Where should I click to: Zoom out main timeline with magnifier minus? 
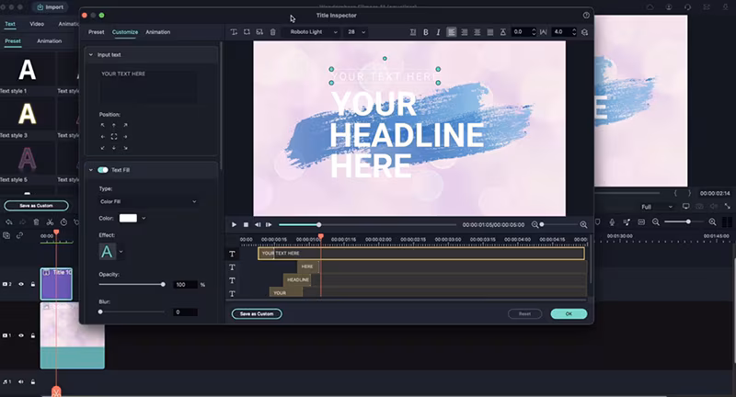click(x=656, y=222)
